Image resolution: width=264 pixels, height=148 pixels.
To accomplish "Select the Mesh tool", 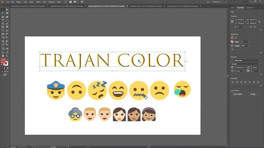I will point(3,41).
